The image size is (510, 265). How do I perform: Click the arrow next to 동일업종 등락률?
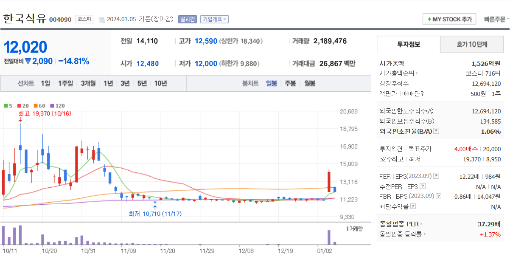[425, 234]
